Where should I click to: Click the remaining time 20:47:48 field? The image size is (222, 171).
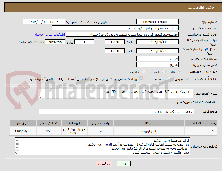coord(55,42)
